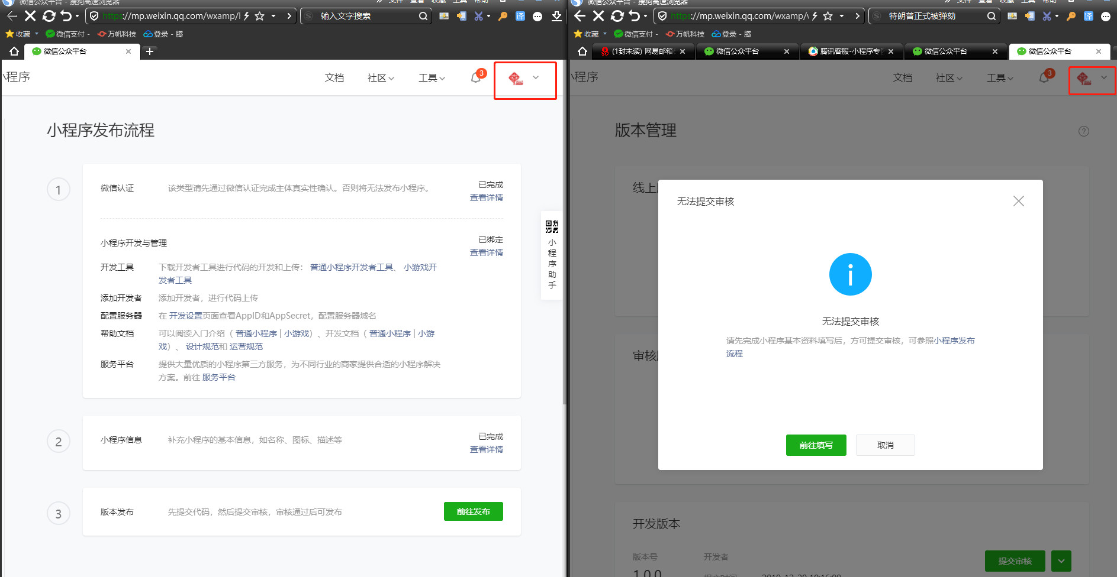Open the scissors tool dropdown in 小程序发布流程 window
Viewport: 1117px width, 577px height.
point(488,16)
